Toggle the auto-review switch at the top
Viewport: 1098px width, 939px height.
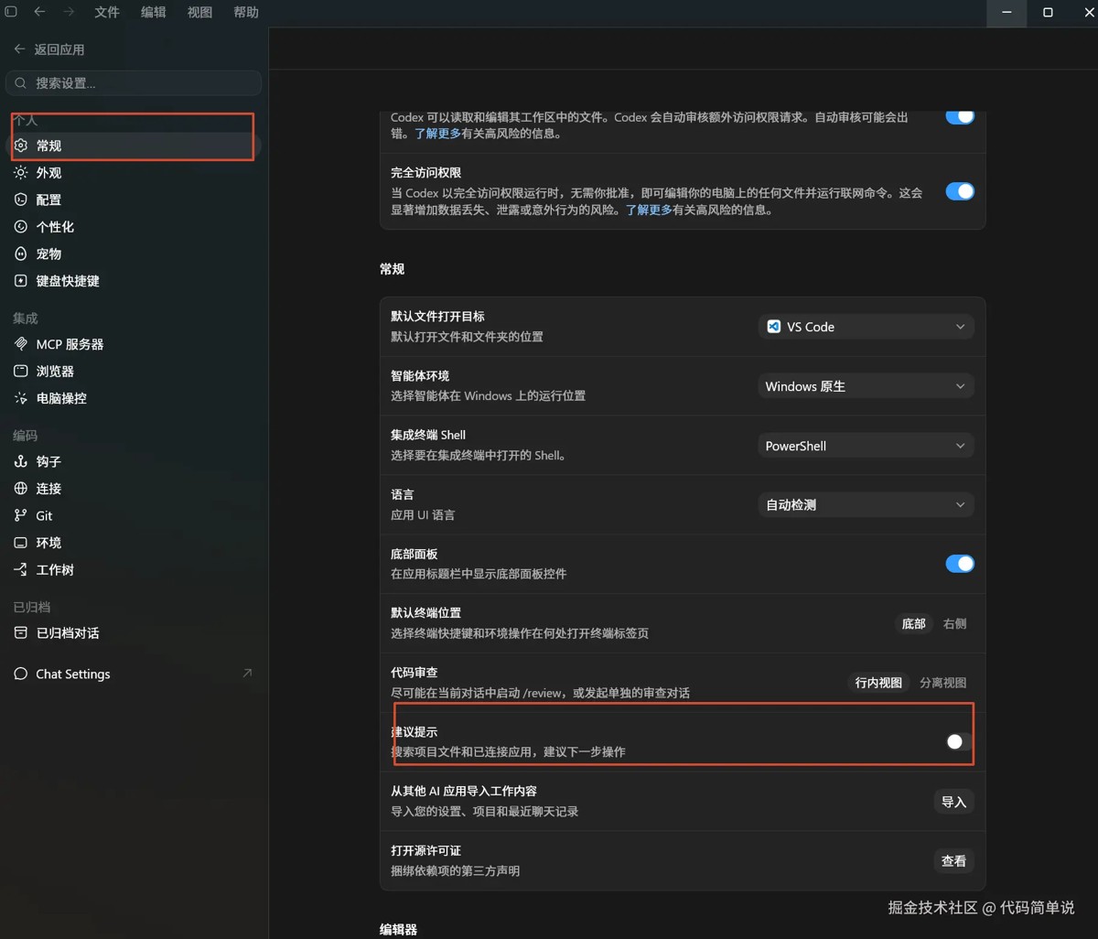click(x=960, y=116)
